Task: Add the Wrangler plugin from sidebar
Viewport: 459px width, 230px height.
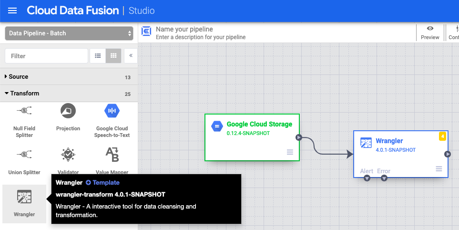Action: [24, 203]
